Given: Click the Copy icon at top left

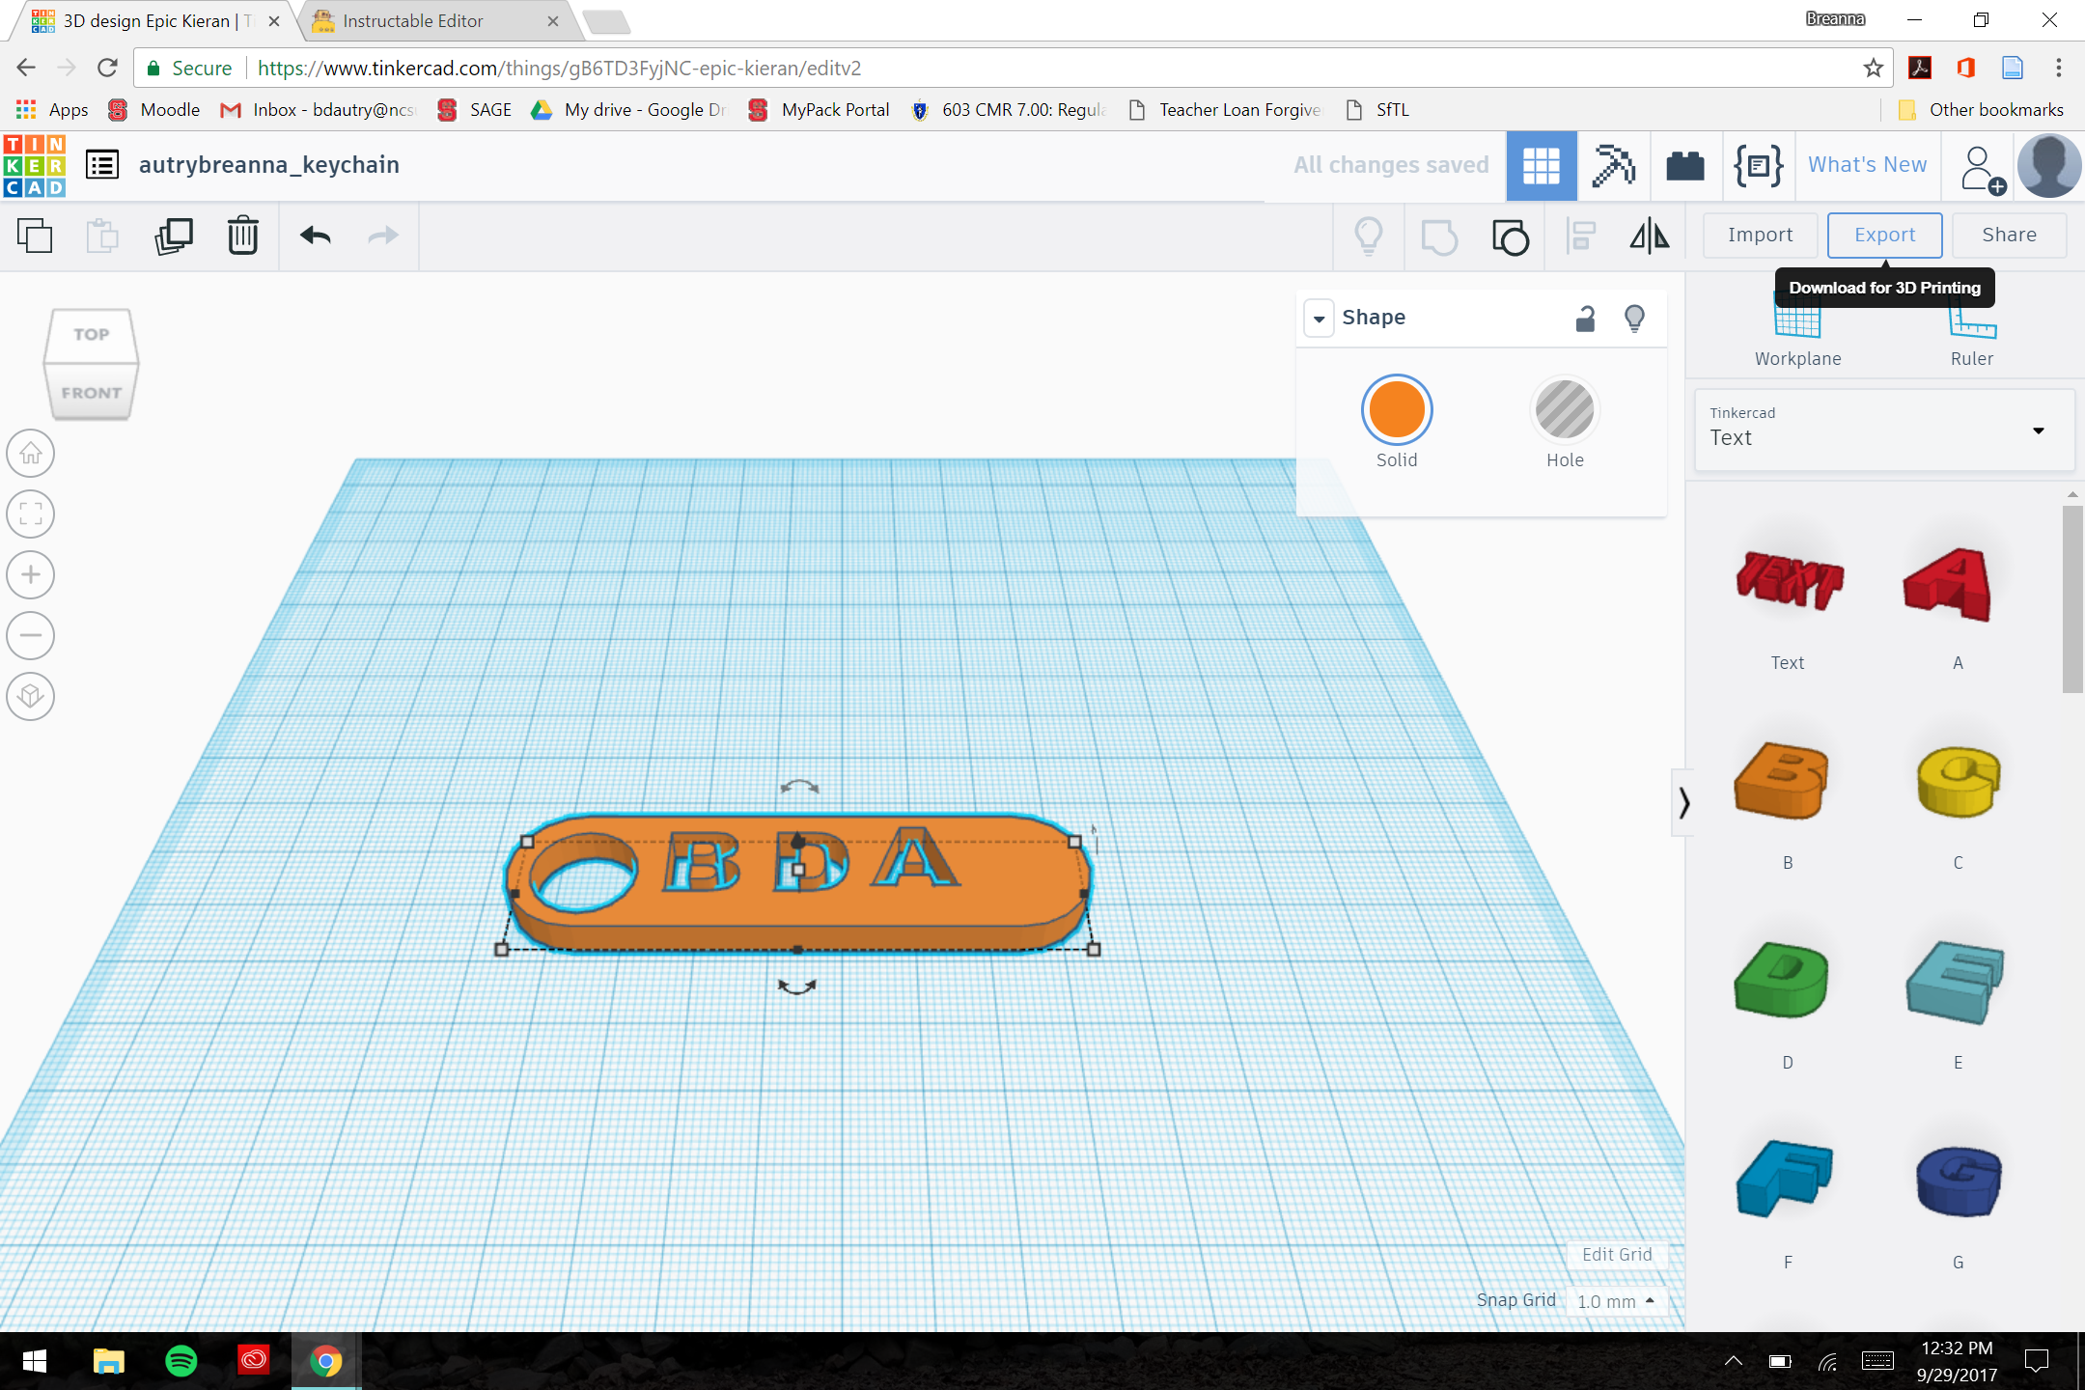Looking at the screenshot, I should coord(36,236).
